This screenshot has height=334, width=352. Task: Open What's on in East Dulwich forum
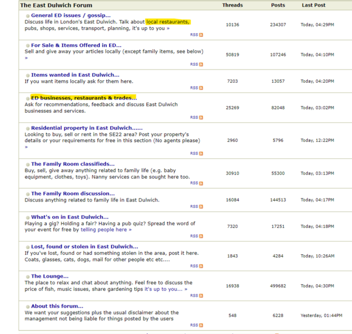click(70, 217)
